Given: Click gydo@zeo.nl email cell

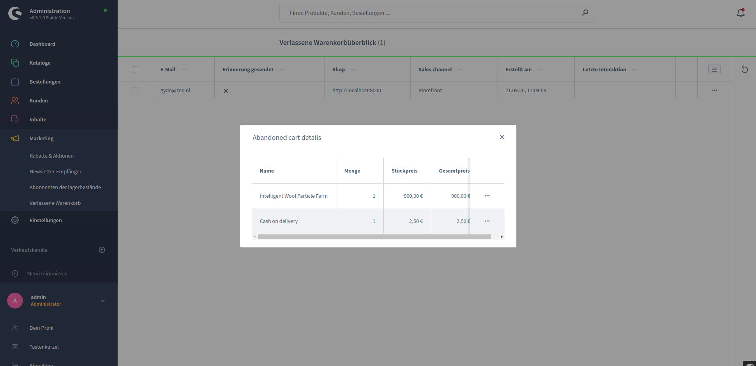Looking at the screenshot, I should point(175,90).
